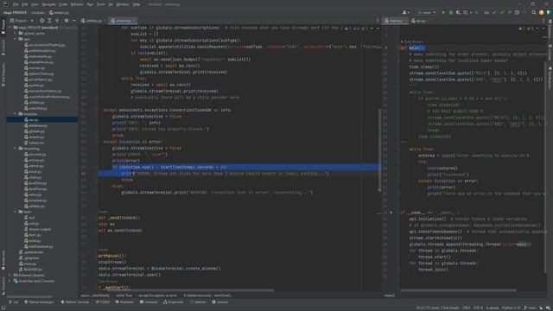Select levelOne.py in the streaming folder
Image resolution: width=553 pixels, height=311 pixels.
click(x=35, y=183)
